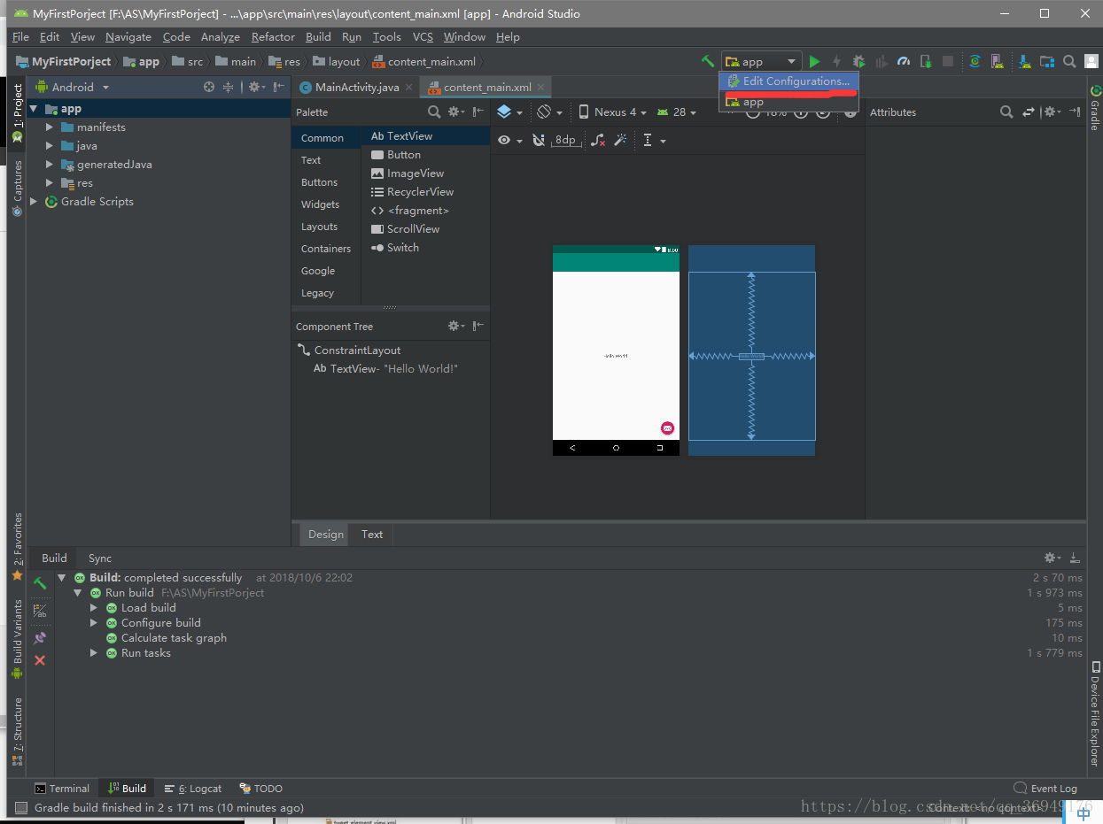
Task: Open the Logcat tool window
Action: [x=193, y=788]
